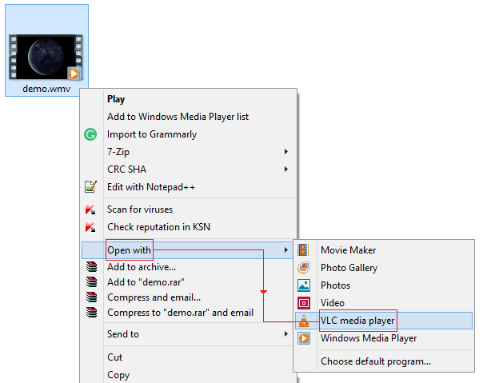Click the Photos app icon
Image resolution: width=483 pixels, height=383 pixels.
tap(304, 285)
